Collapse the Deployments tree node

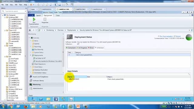pos(31,55)
